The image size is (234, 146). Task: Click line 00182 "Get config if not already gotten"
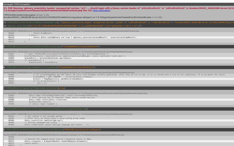[x=119, y=116]
